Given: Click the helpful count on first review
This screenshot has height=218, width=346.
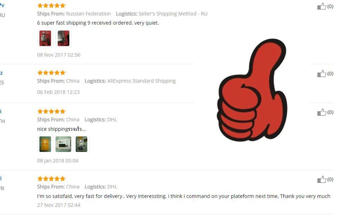Looking at the screenshot, I should 330,6.
